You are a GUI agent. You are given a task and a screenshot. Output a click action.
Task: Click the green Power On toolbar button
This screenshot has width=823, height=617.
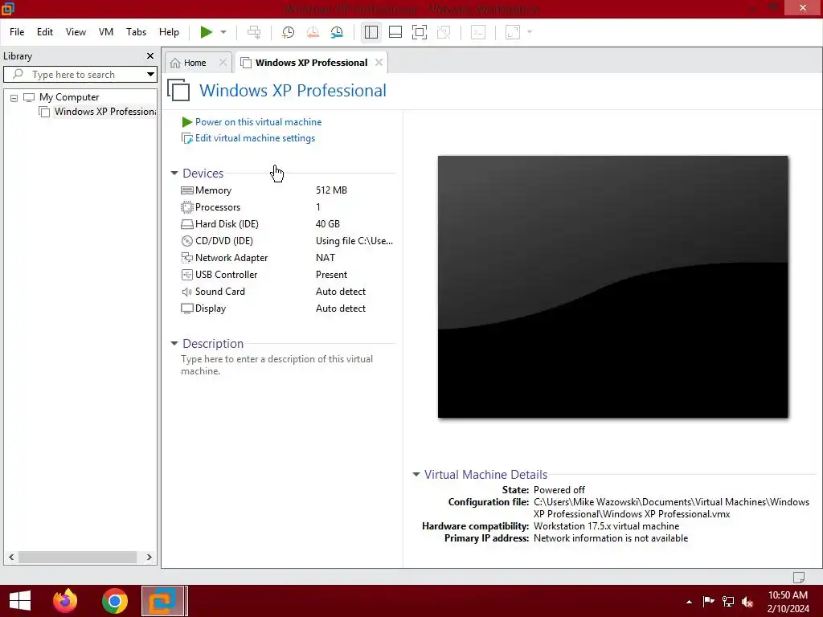207,32
